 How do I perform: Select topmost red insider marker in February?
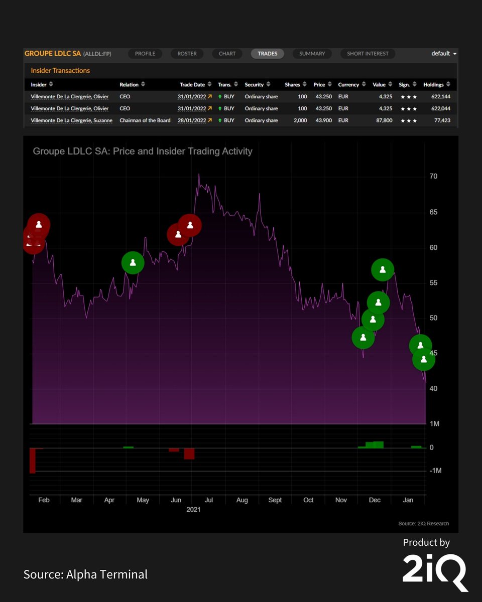click(x=39, y=224)
